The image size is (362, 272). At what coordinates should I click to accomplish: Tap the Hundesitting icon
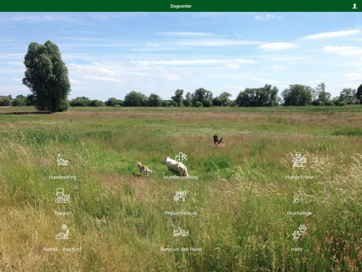[x=63, y=160]
